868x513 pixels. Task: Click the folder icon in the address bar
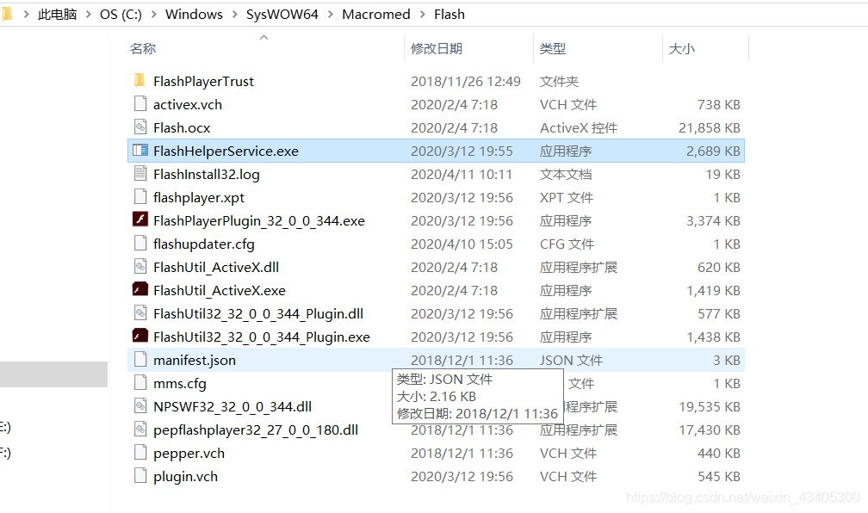tap(8, 14)
